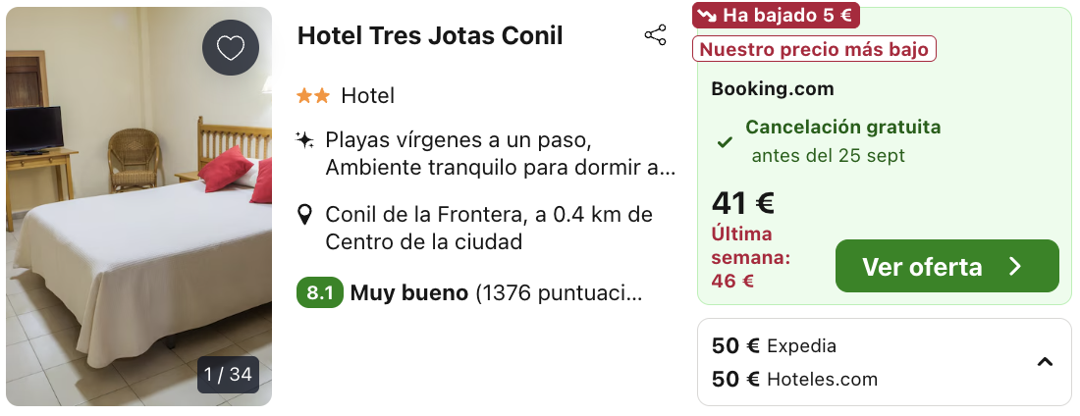Select the Expedia 50 € offer
Image resolution: width=1080 pixels, height=416 pixels.
(775, 346)
